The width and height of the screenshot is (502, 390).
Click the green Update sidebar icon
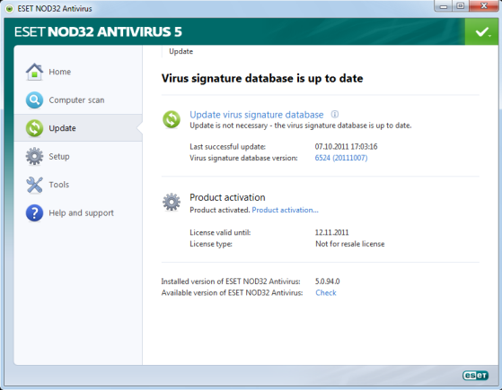click(x=34, y=128)
